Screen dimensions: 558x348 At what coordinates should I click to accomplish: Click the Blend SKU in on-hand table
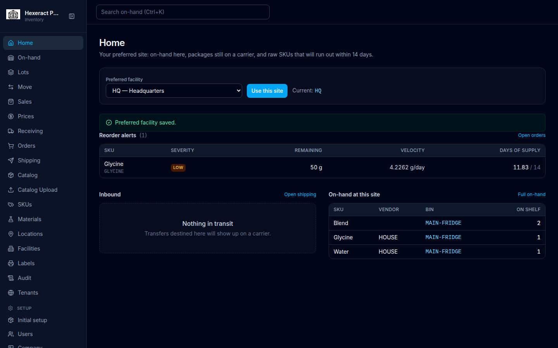(341, 223)
